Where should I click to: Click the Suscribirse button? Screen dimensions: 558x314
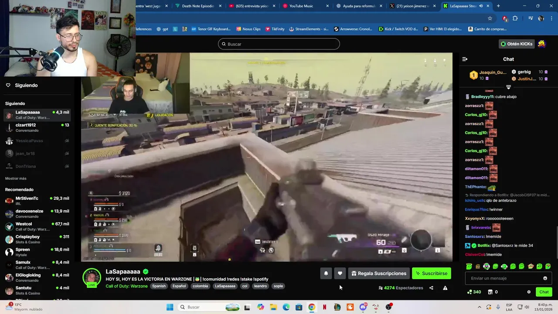pyautogui.click(x=431, y=273)
